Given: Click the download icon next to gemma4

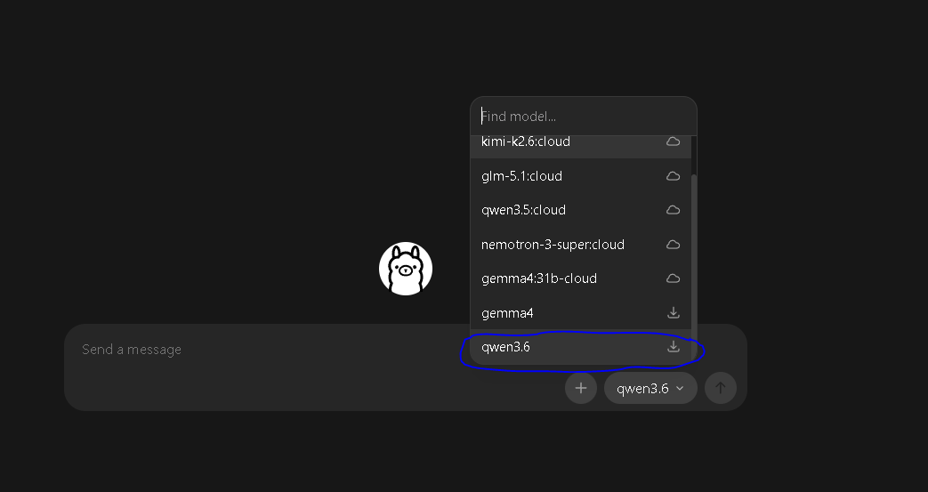Looking at the screenshot, I should (673, 312).
